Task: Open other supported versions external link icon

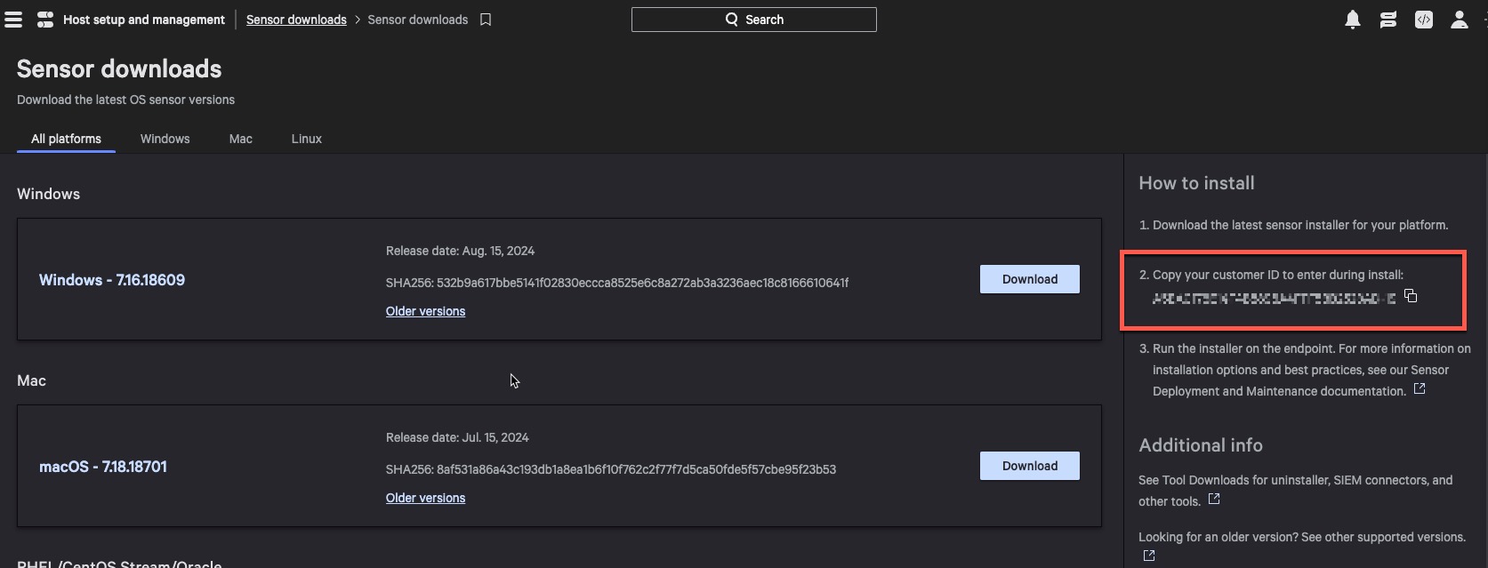Action: 1149,556
